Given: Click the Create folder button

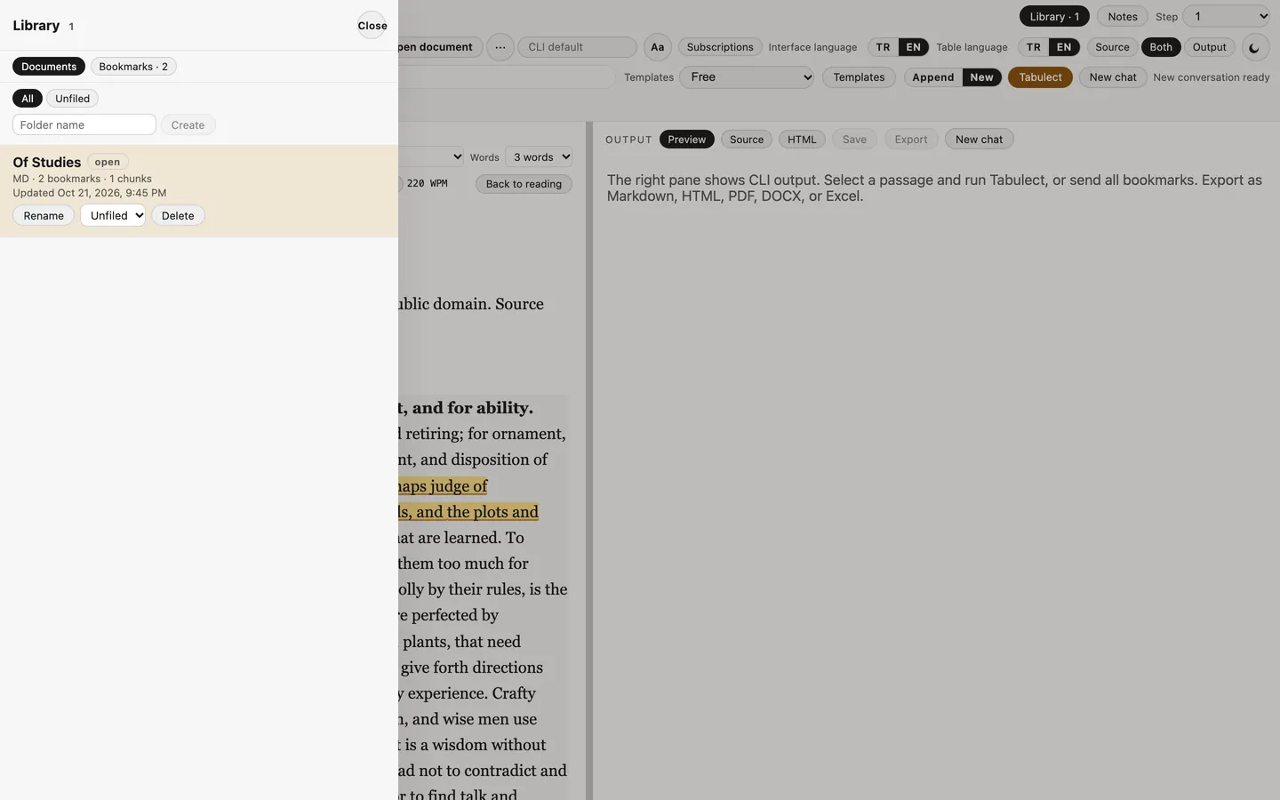Looking at the screenshot, I should coord(188,125).
